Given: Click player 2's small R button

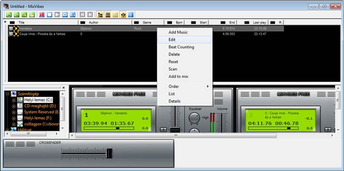Looking at the screenshot, I should (328, 130).
